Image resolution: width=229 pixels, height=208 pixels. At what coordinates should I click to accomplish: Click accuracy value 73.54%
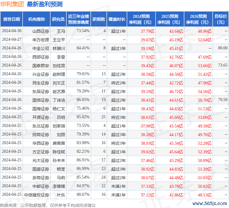pos(83,31)
